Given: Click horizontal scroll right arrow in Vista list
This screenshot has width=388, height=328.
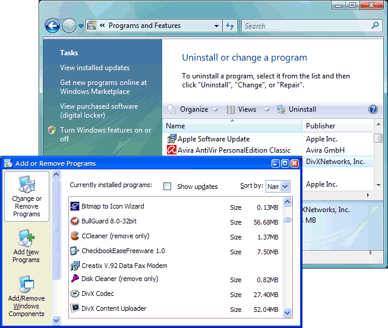Looking at the screenshot, I should pyautogui.click(x=368, y=195).
